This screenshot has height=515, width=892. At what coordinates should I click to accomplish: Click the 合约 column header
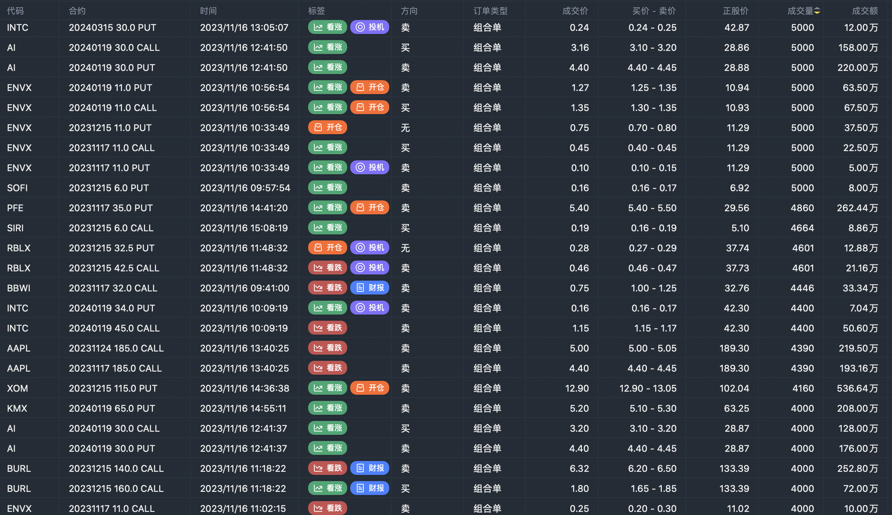pos(77,11)
